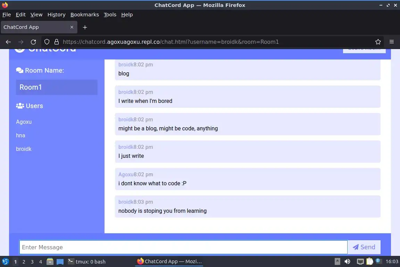The image size is (400, 267).
Task: Select the ChatCord App tab
Action: (39, 27)
